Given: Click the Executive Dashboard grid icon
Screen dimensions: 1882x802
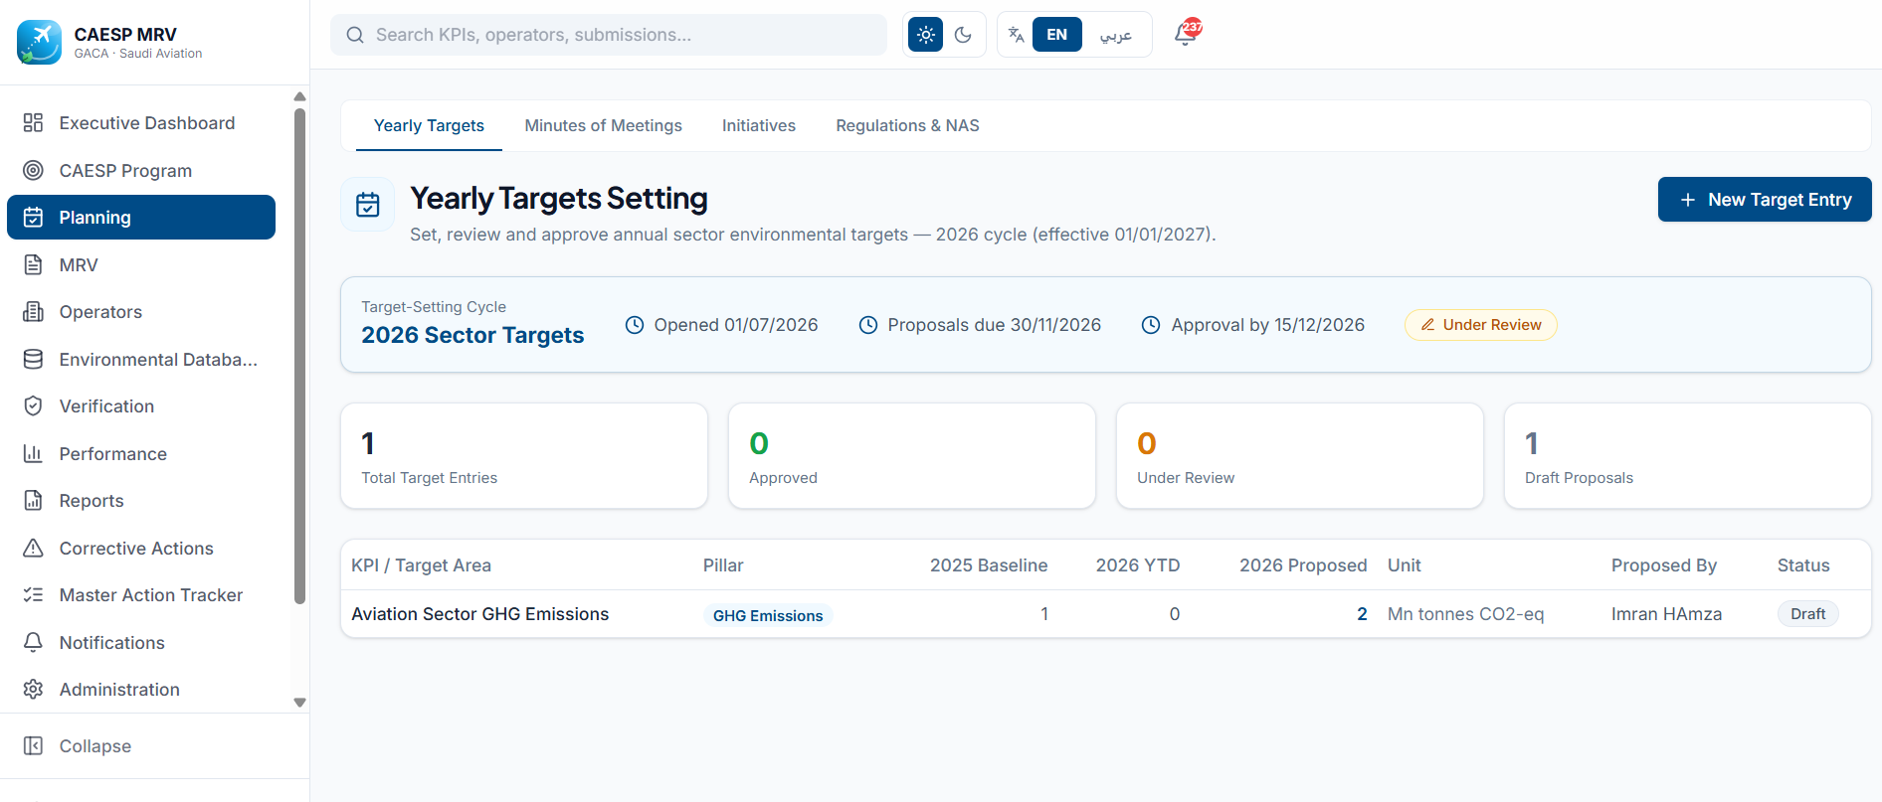Looking at the screenshot, I should [33, 123].
